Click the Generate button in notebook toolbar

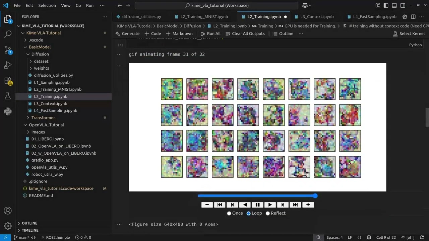[x=127, y=33]
